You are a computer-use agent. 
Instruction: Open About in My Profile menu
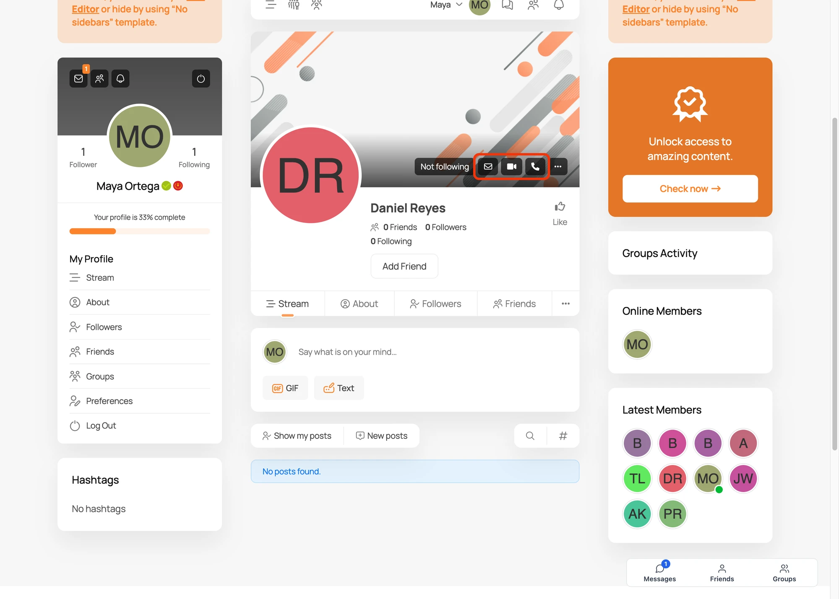[140, 302]
